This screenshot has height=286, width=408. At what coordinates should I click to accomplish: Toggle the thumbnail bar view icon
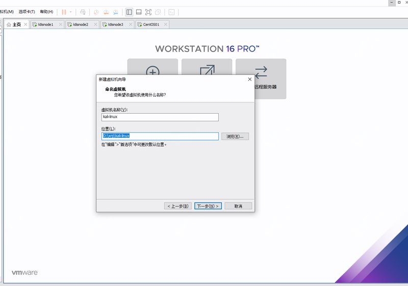(x=139, y=12)
